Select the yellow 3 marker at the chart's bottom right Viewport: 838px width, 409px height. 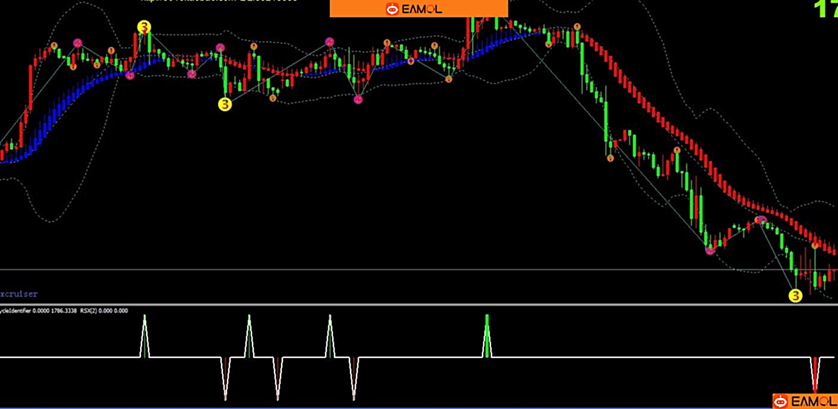point(795,295)
